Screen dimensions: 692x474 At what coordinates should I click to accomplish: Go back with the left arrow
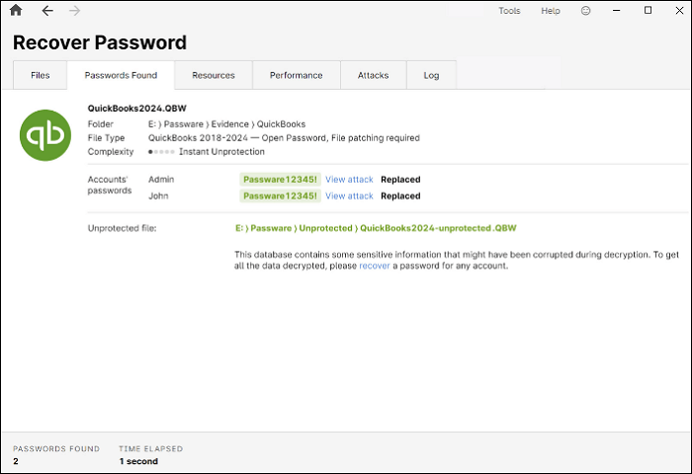46,11
